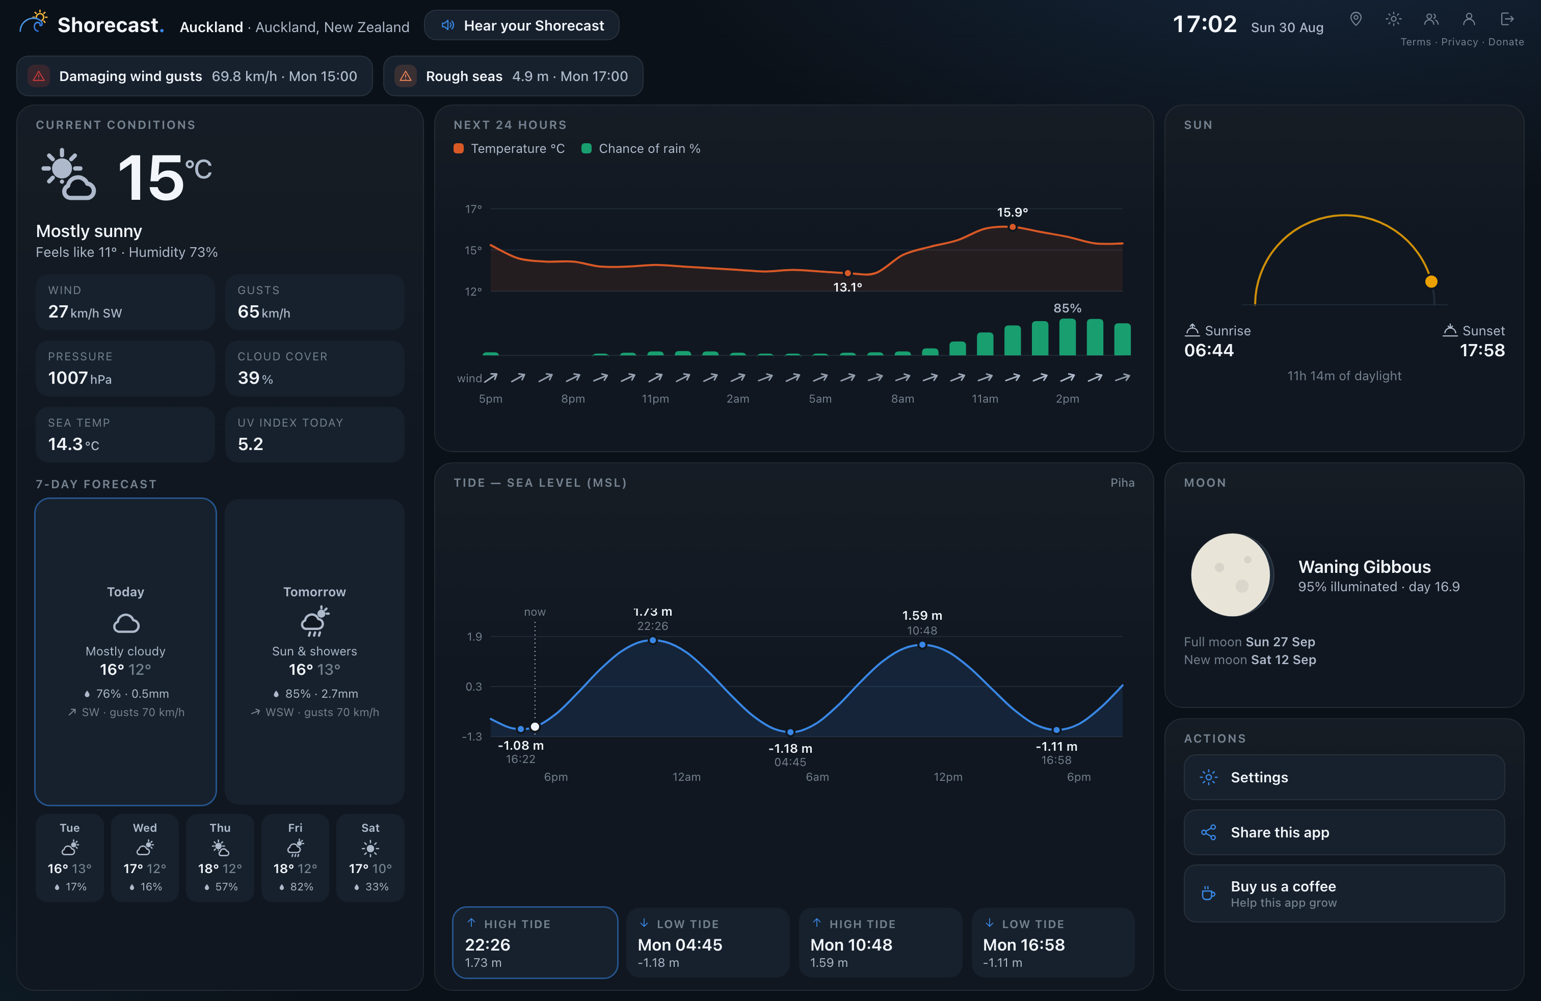Select the Tomorrow forecast card
This screenshot has width=1541, height=1001.
pos(315,651)
